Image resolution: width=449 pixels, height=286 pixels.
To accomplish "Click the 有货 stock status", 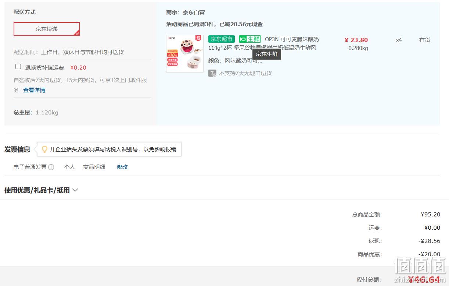I will pyautogui.click(x=425, y=40).
